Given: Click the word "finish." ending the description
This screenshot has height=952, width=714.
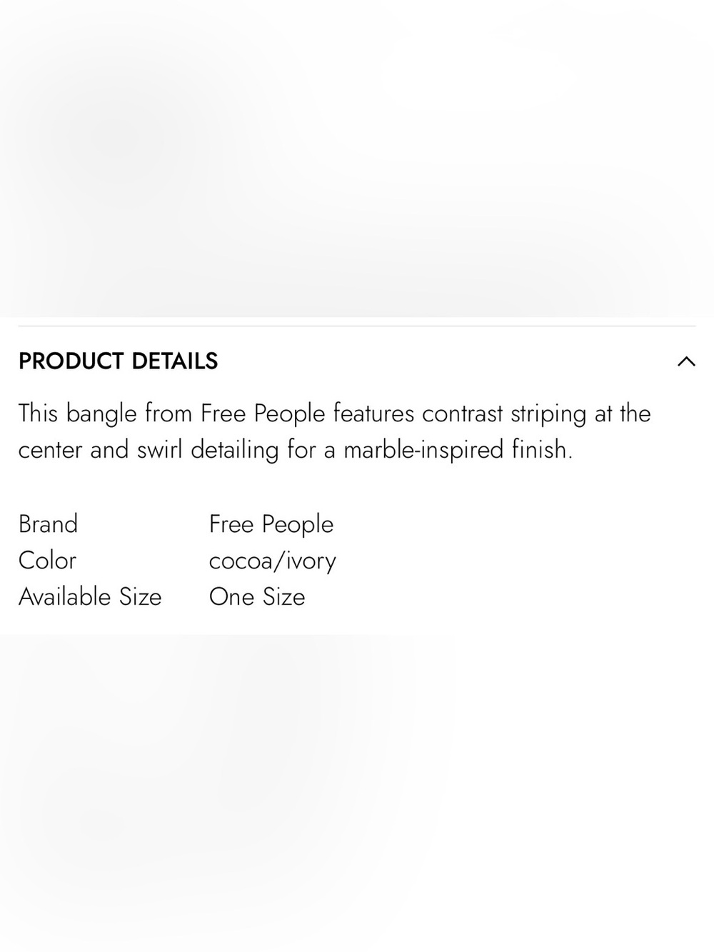Looking at the screenshot, I should 543,450.
